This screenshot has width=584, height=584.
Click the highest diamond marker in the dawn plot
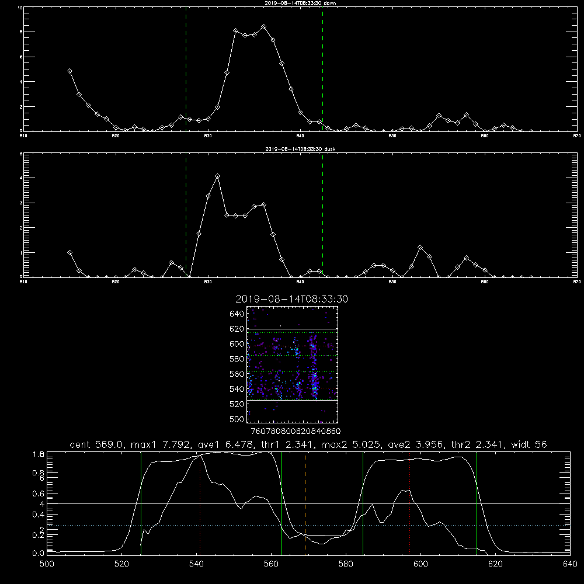tap(264, 27)
